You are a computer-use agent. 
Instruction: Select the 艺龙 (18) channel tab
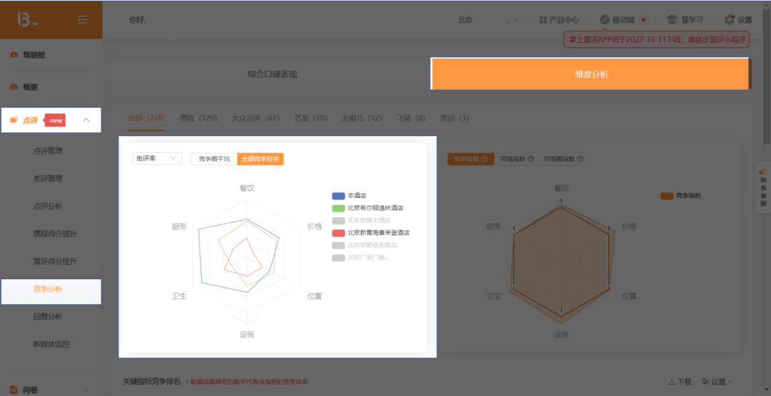311,118
